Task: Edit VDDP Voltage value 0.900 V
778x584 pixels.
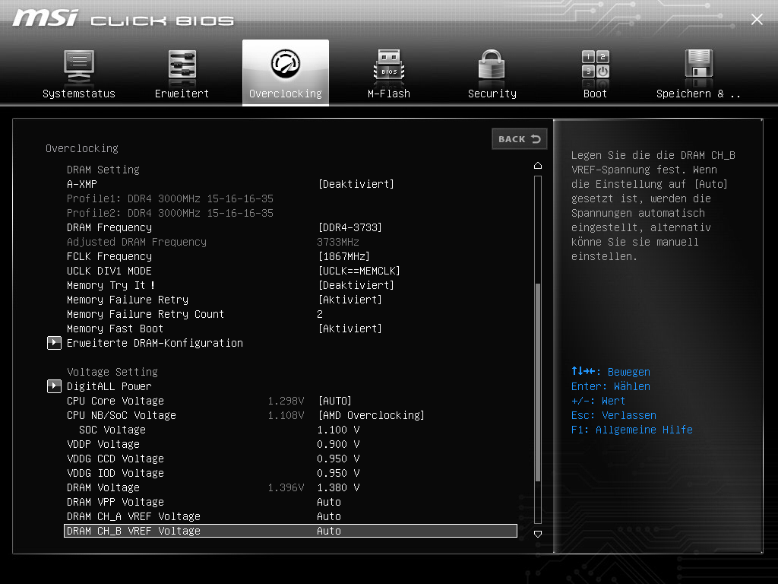Action: [338, 444]
